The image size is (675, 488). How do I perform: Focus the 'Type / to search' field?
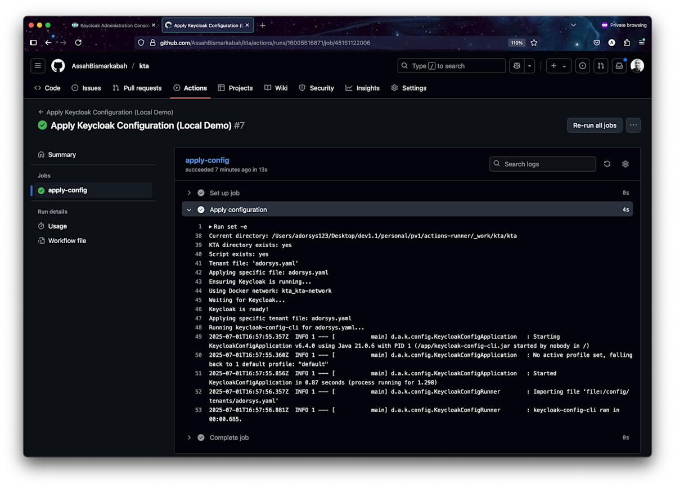452,66
